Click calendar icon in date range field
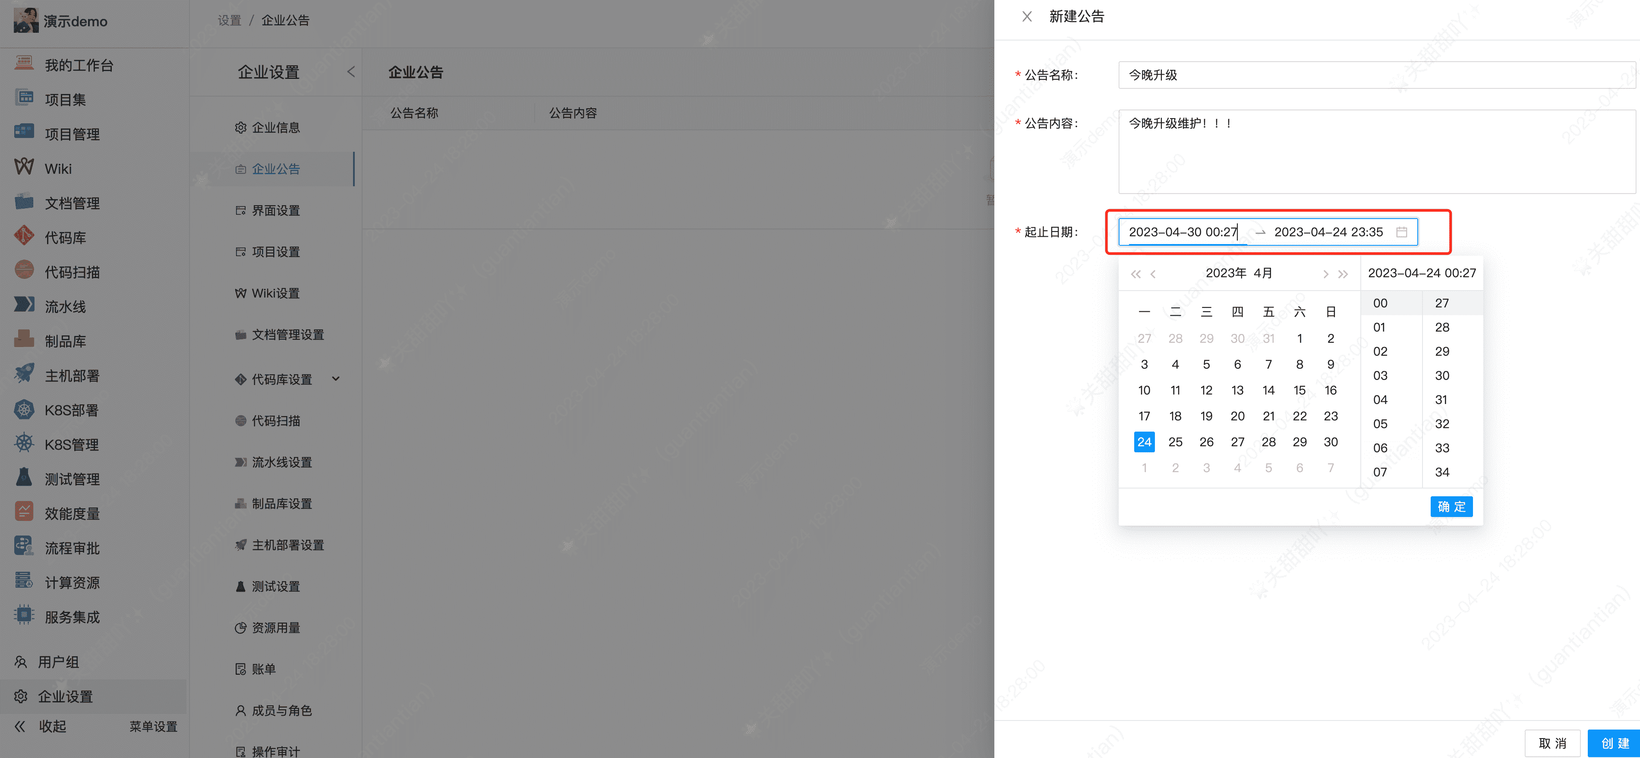The height and width of the screenshot is (758, 1640). 1401,232
